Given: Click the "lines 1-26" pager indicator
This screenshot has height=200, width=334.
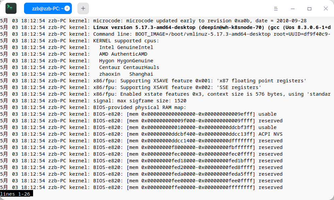Looking at the screenshot, I should (17, 194).
